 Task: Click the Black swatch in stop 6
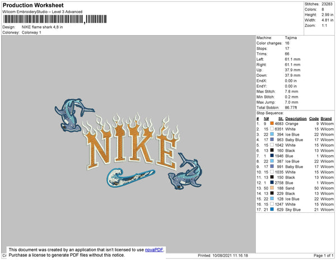(272, 150)
